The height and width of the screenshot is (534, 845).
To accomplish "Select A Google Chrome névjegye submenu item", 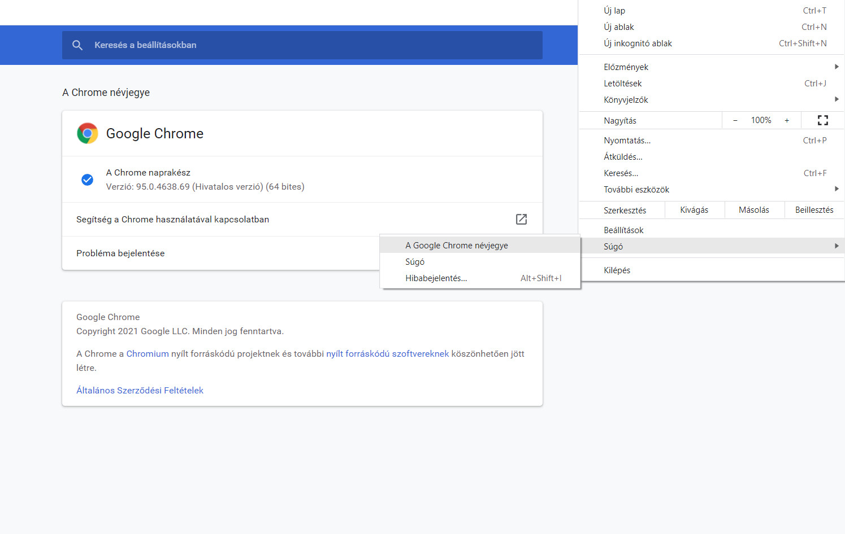I will (x=480, y=246).
